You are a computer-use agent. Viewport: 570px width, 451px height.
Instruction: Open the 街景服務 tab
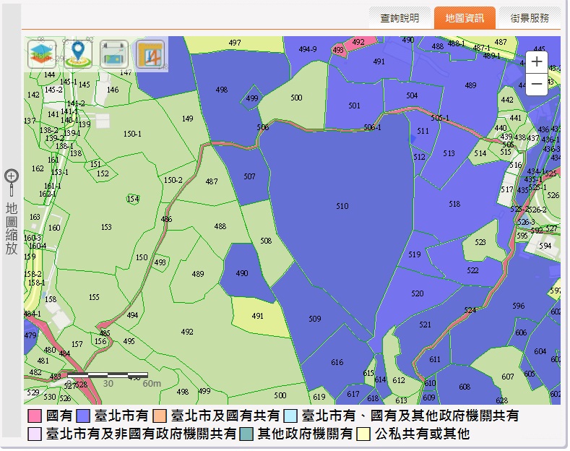[530, 18]
